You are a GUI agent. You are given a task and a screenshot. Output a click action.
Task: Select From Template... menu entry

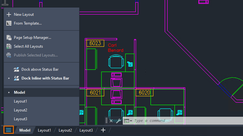[x=41, y=23]
